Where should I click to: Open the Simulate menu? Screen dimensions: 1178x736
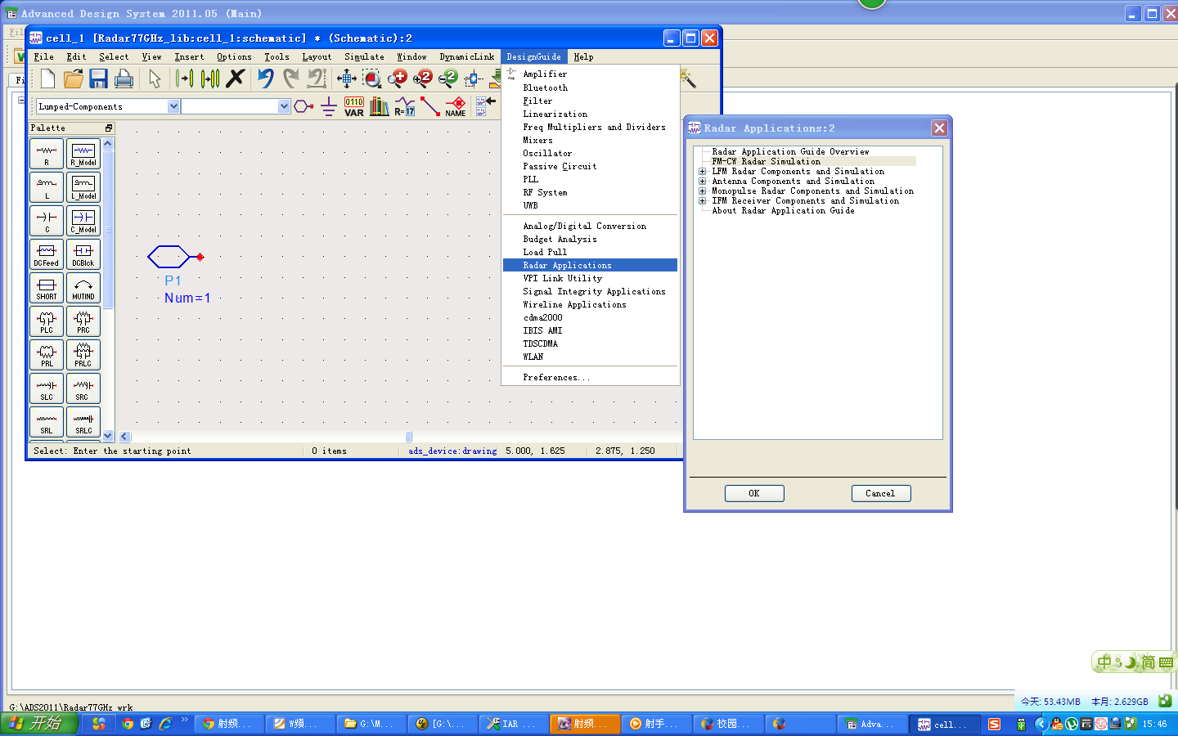coord(364,56)
